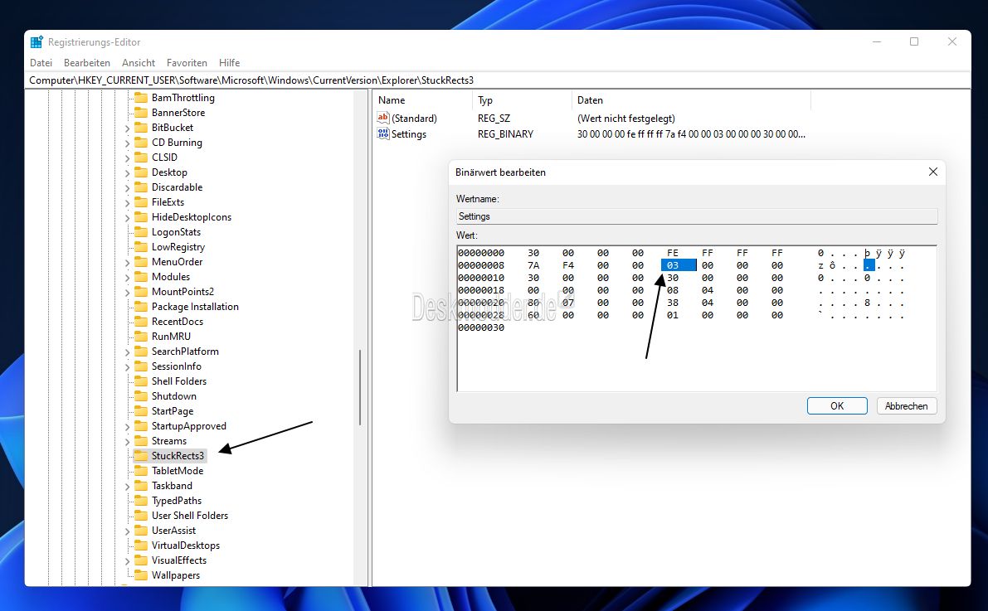Open the Datei menu

click(41, 62)
